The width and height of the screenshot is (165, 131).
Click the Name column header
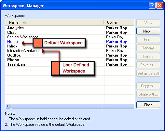click(55, 22)
